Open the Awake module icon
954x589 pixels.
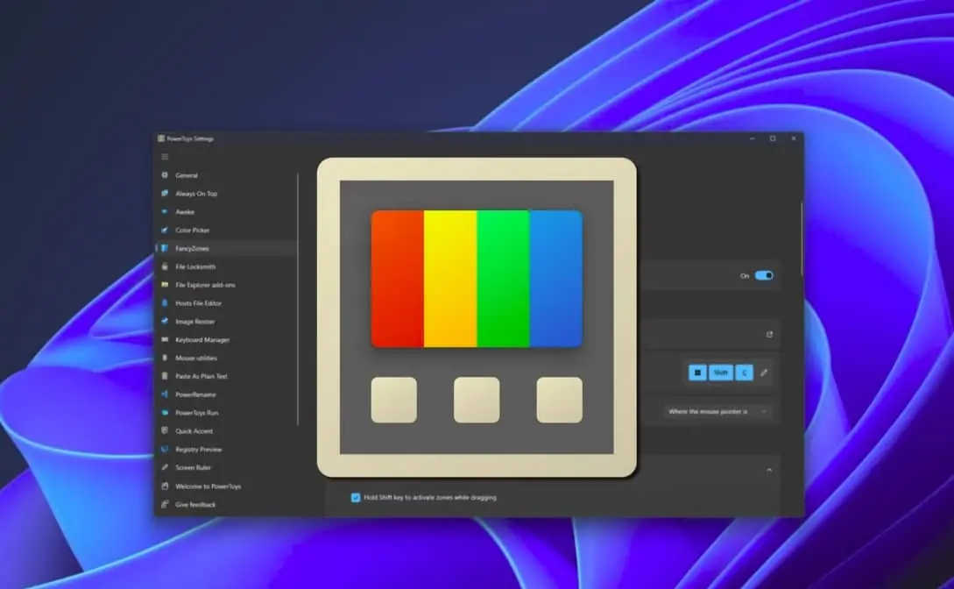165,212
